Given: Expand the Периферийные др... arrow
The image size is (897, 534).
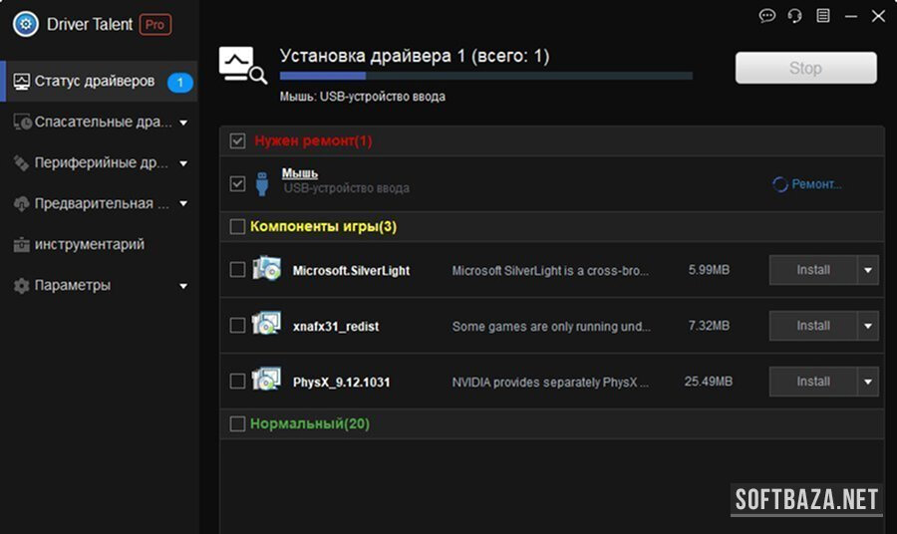Looking at the screenshot, I should (183, 163).
